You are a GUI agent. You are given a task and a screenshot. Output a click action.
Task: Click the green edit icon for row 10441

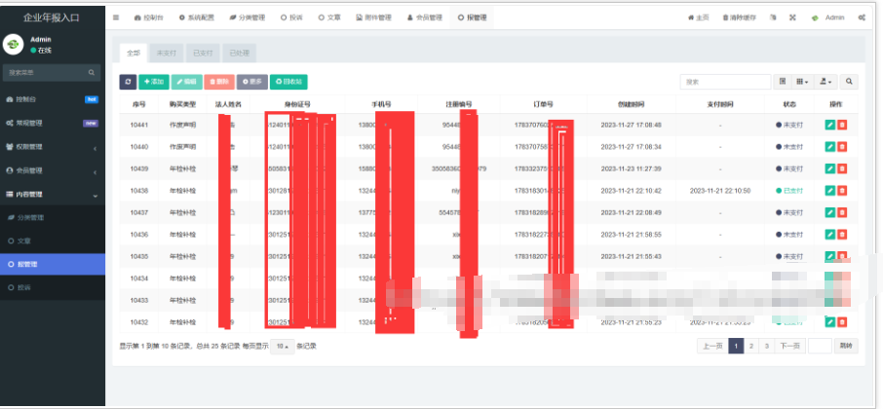(x=829, y=125)
